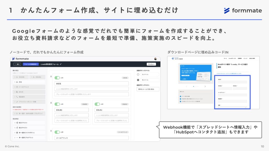
Task: Open the 部署 dropdown in the embedded form
Action: pos(232,107)
